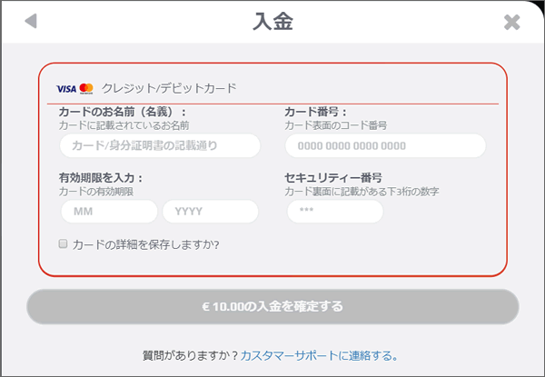This screenshot has height=377, width=545.
Task: Click the Mastercard logo
Action: [x=86, y=89]
